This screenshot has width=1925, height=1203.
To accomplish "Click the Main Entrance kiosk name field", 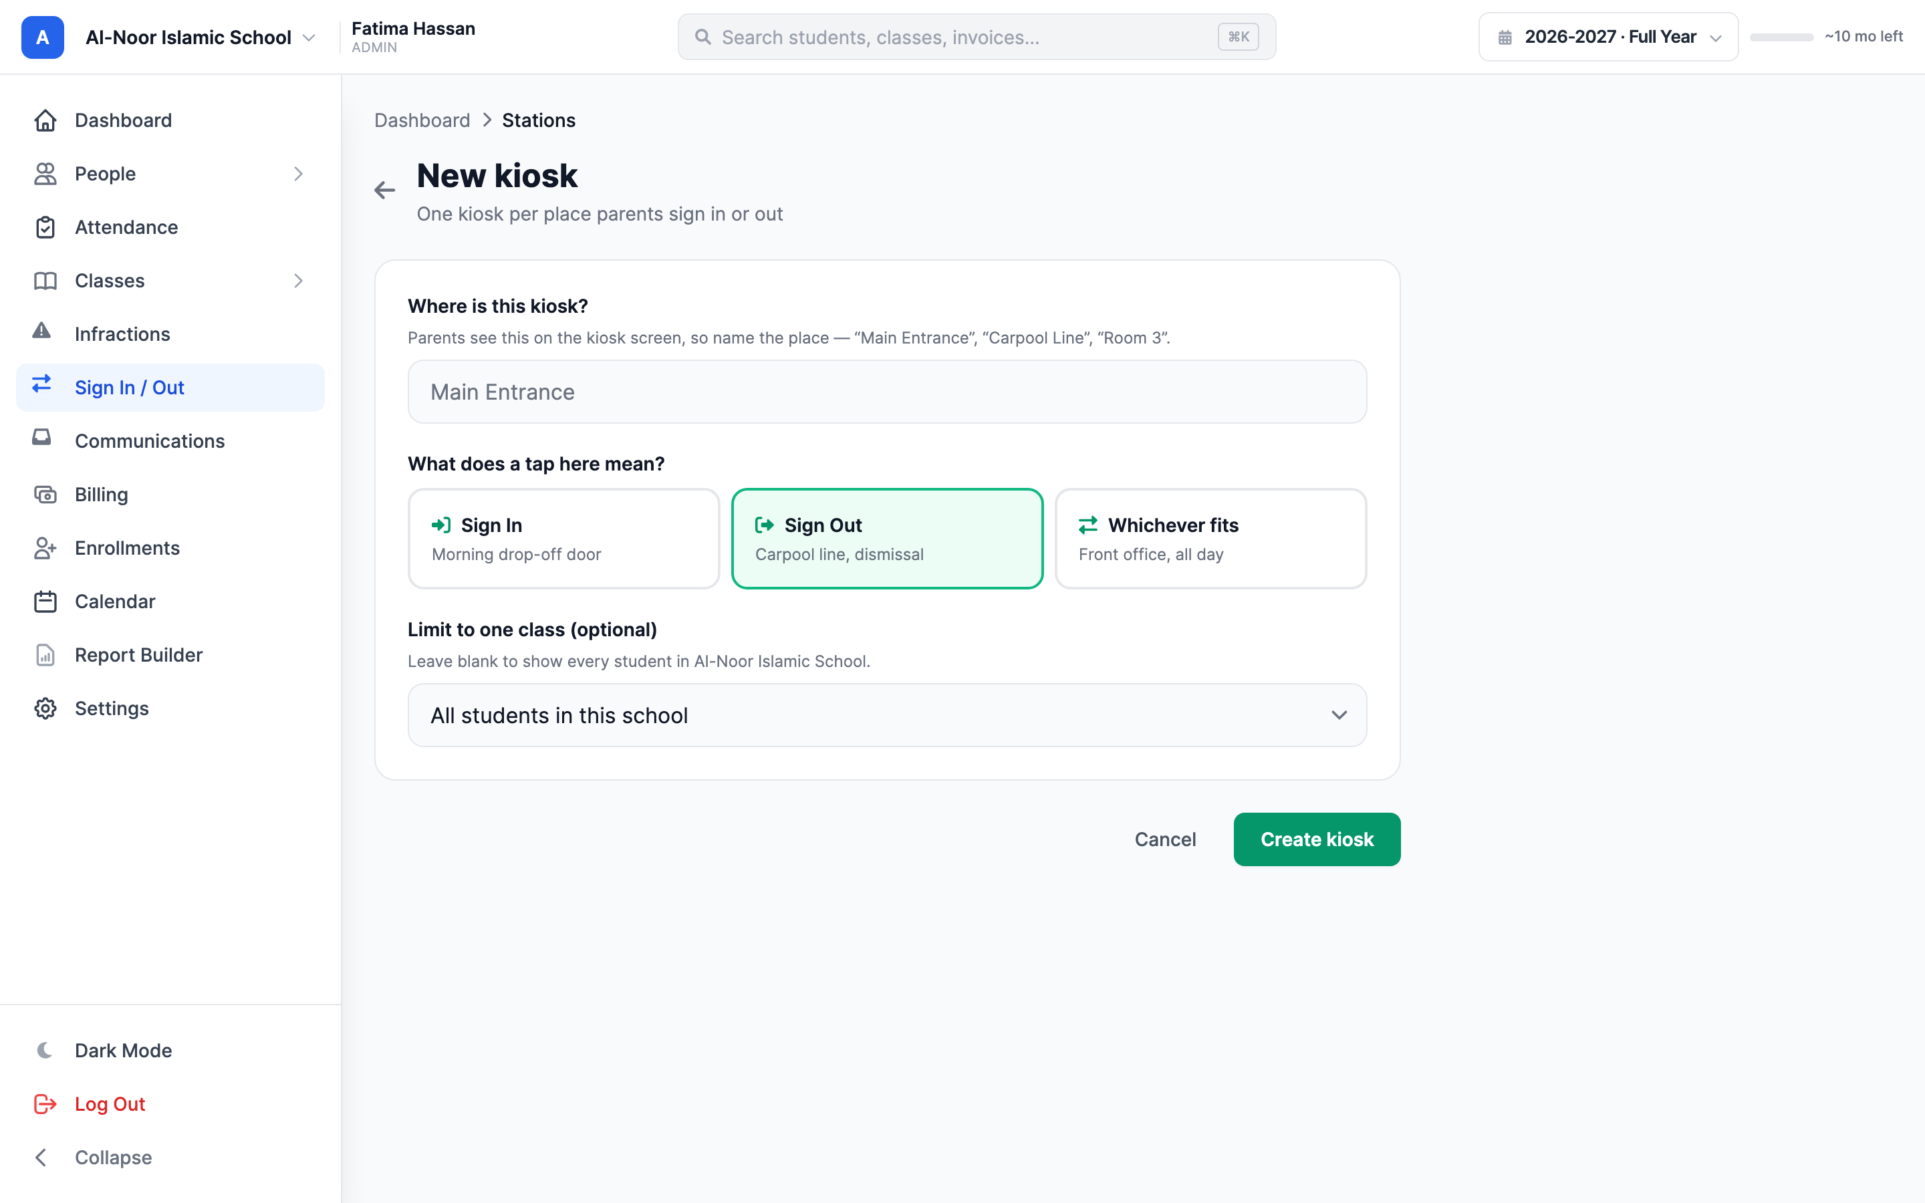I will click(x=887, y=392).
